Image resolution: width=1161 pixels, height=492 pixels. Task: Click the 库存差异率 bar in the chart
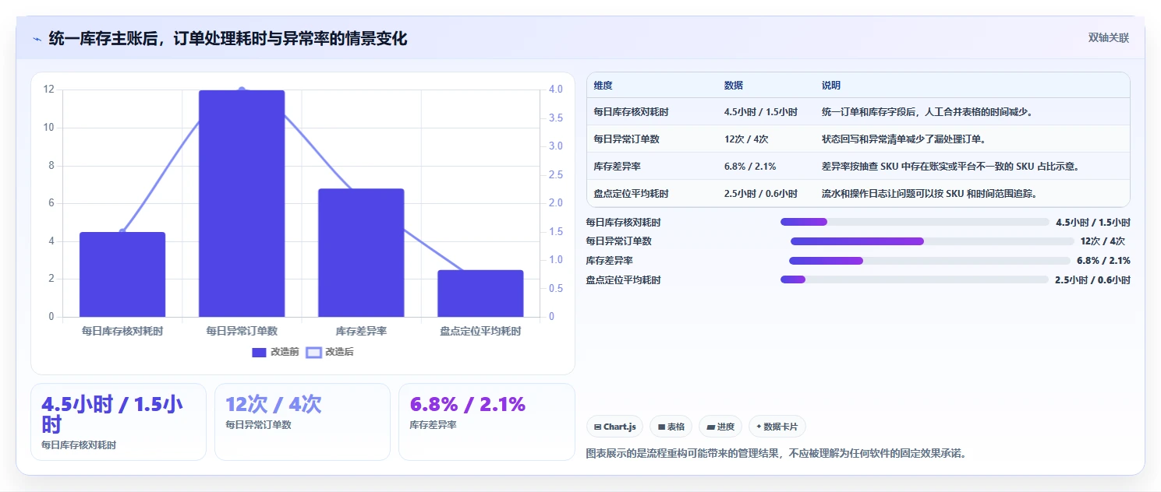point(361,252)
